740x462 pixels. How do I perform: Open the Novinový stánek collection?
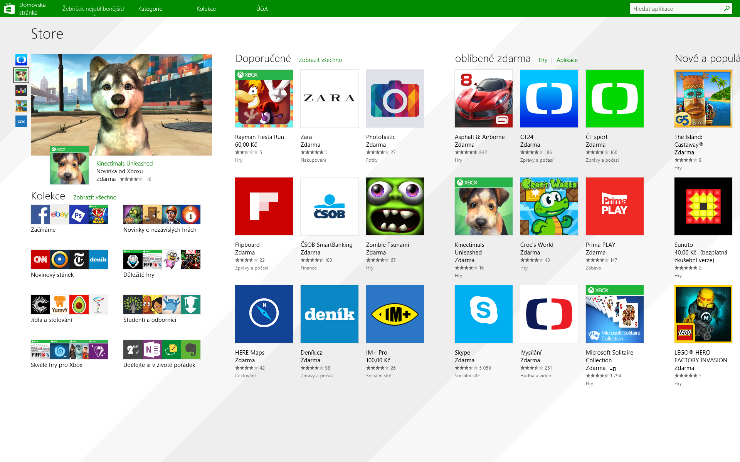pos(69,264)
